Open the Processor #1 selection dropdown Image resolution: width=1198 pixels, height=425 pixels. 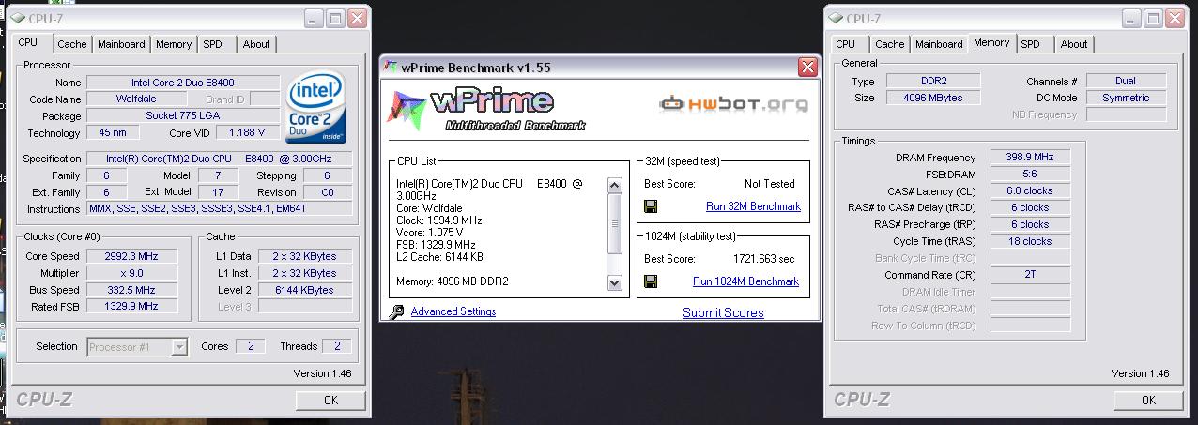tap(179, 347)
